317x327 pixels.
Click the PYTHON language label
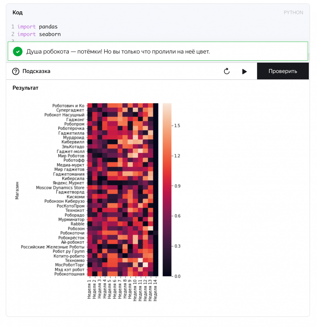[293, 12]
